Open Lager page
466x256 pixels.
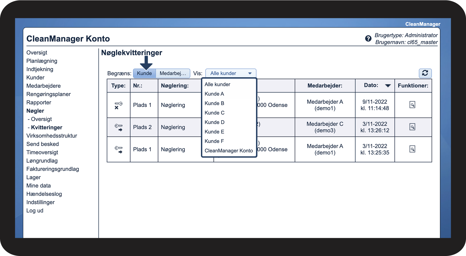coord(33,177)
